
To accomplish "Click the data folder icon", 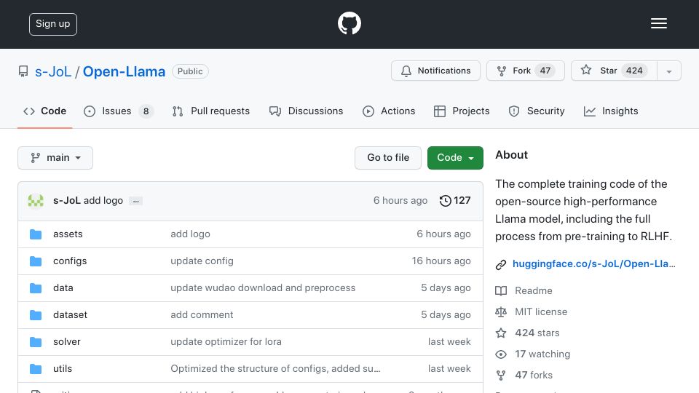I will pyautogui.click(x=36, y=288).
